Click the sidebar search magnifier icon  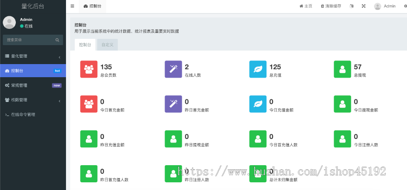[57, 40]
